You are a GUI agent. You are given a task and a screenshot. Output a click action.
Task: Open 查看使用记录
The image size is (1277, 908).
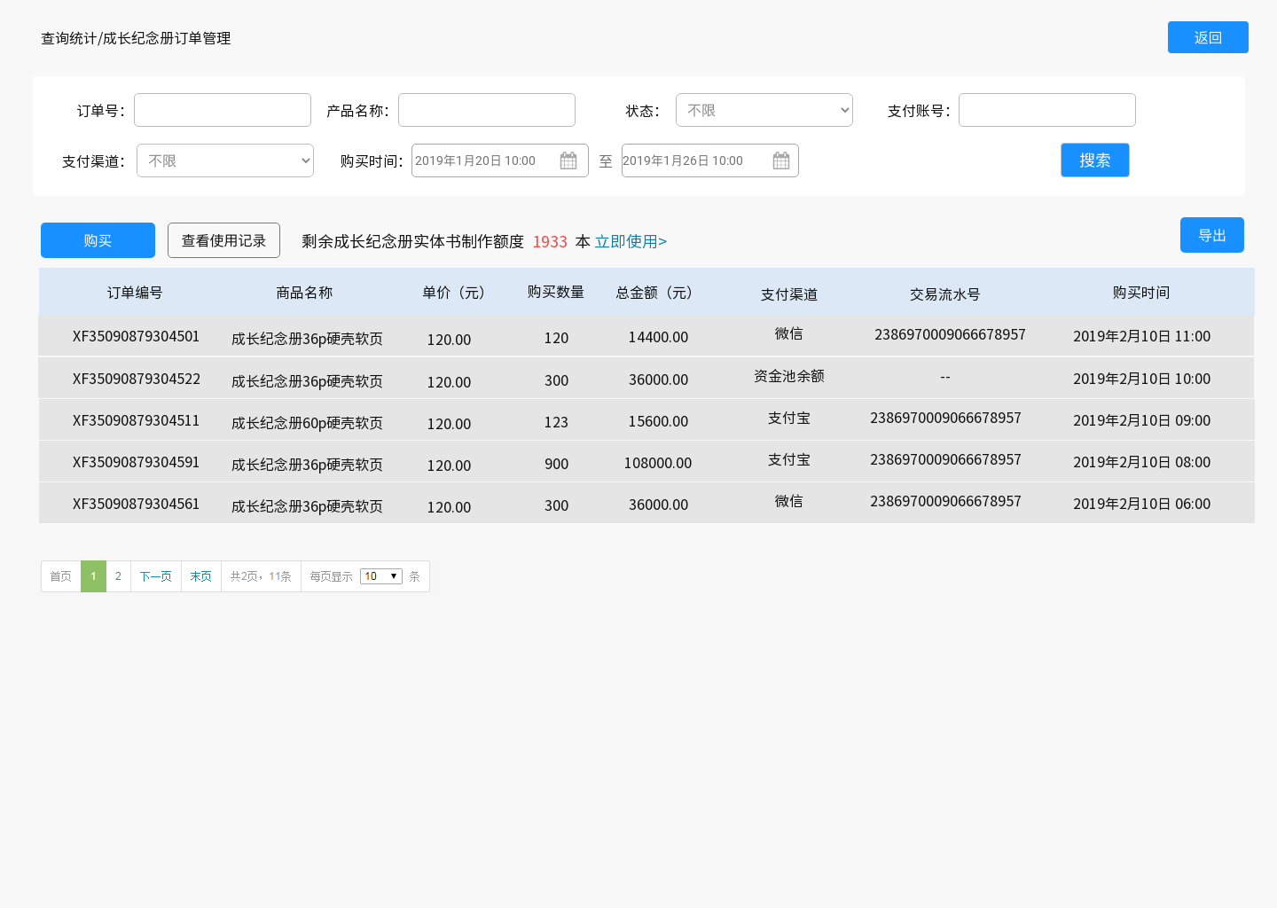[223, 240]
